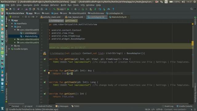Click Scroll from Source target icon
Image resolution: width=197 pixels, height=111 pixels.
pos(26,17)
